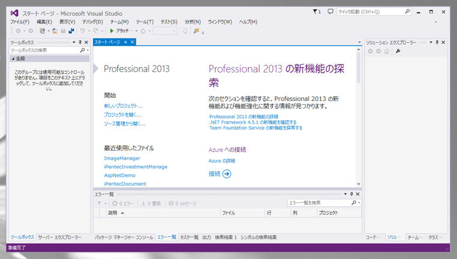Open notifications flag icon showing 1
The image size is (457, 259).
317,11
